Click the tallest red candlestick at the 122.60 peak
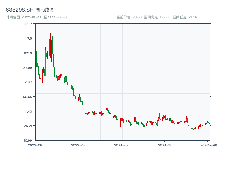This screenshot has width=233, height=175. [x=50, y=45]
